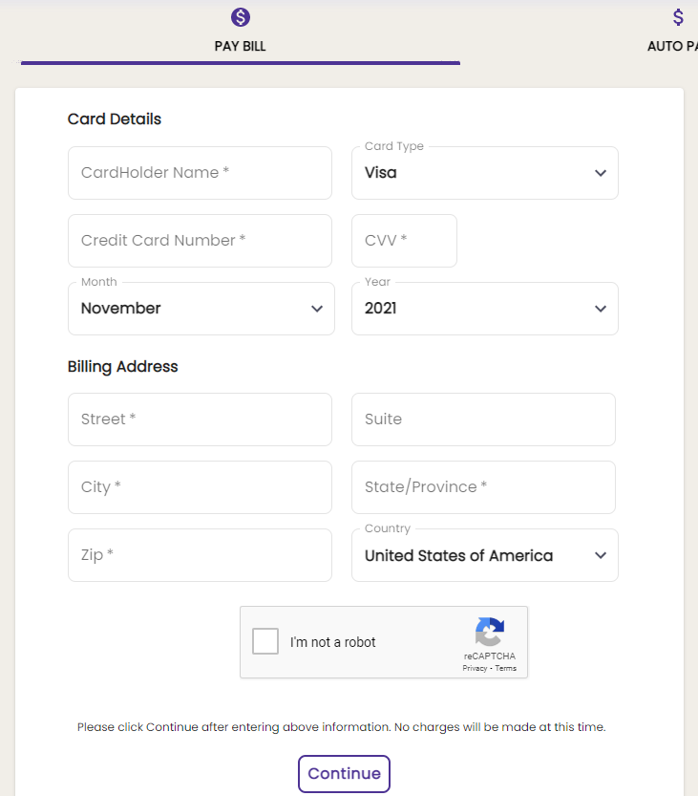
Task: Click the Credit Card Number field
Action: click(200, 241)
